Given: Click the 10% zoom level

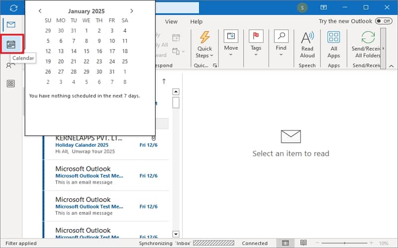Looking at the screenshot, I should tap(384, 243).
